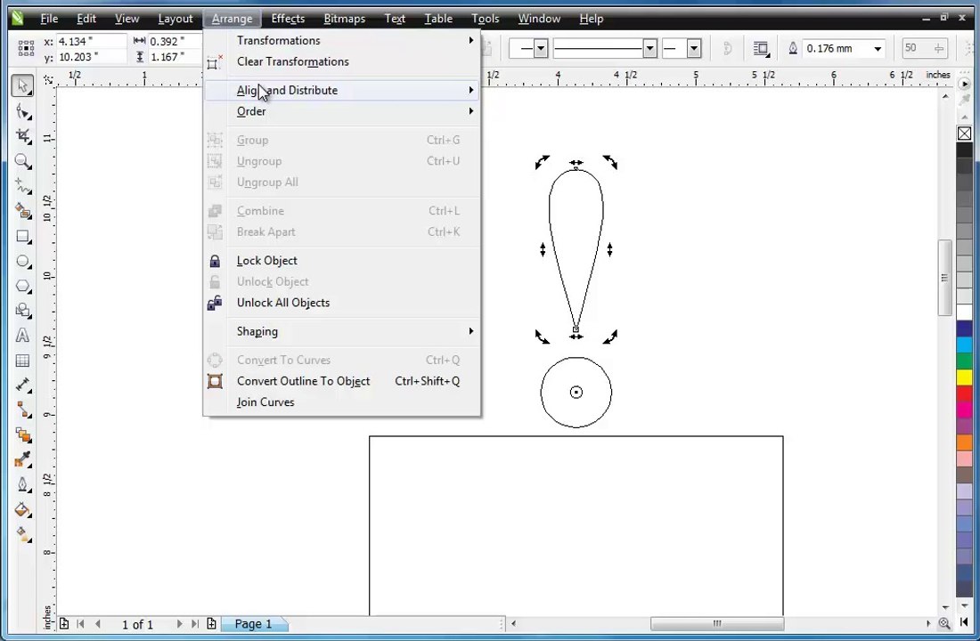Go to first page button

[x=80, y=623]
